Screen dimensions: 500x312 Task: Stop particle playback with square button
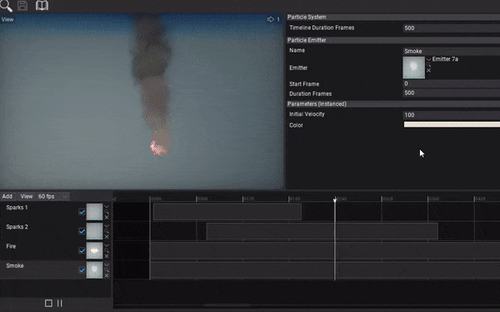coord(48,303)
